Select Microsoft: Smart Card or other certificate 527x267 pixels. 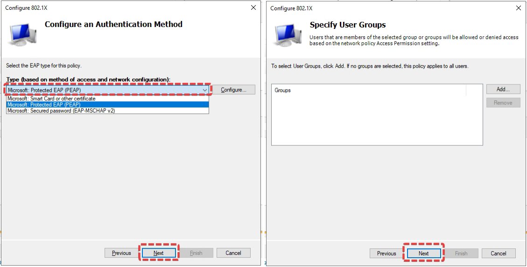tap(51, 99)
